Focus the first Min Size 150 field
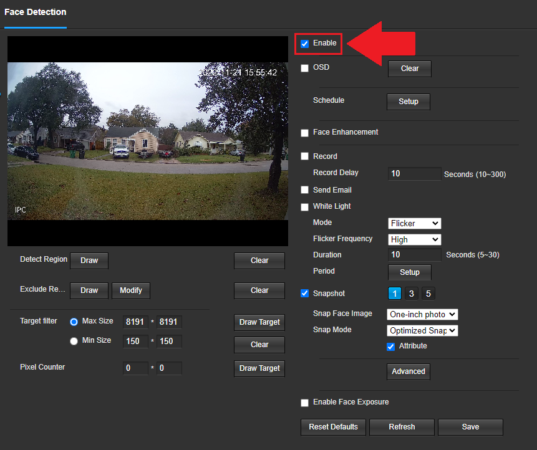Viewport: 537px width, 450px height. click(x=135, y=342)
